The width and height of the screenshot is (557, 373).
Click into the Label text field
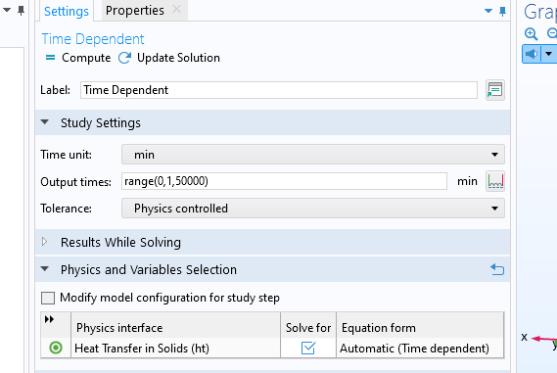[279, 90]
